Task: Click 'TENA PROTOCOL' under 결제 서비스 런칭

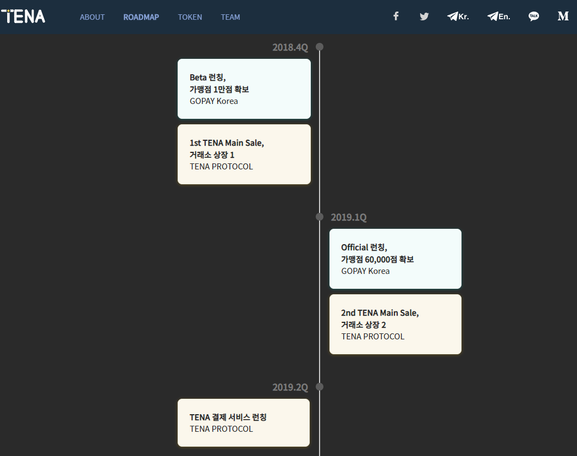Action: 221,428
